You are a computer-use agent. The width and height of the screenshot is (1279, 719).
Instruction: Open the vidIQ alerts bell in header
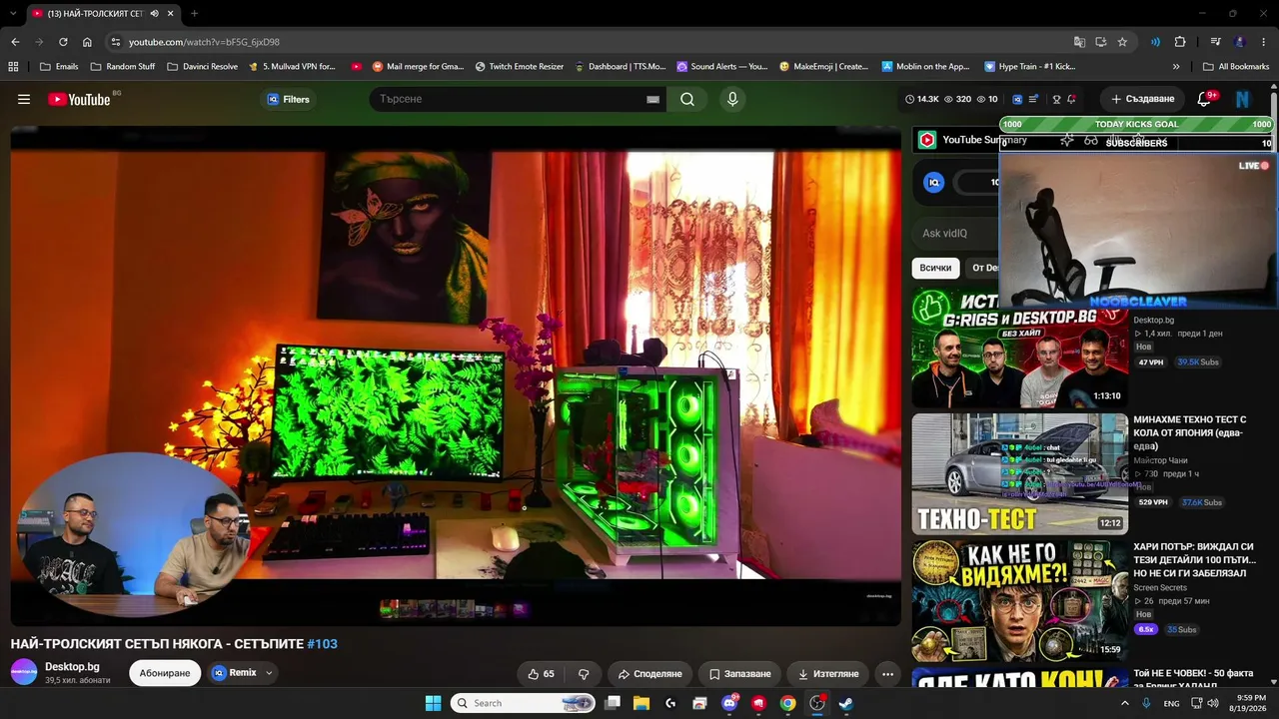click(x=1071, y=99)
